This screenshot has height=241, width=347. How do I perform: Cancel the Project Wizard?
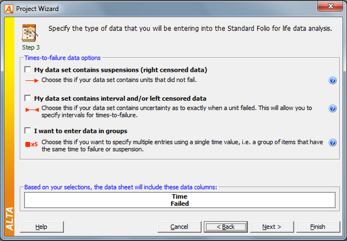[179, 227]
